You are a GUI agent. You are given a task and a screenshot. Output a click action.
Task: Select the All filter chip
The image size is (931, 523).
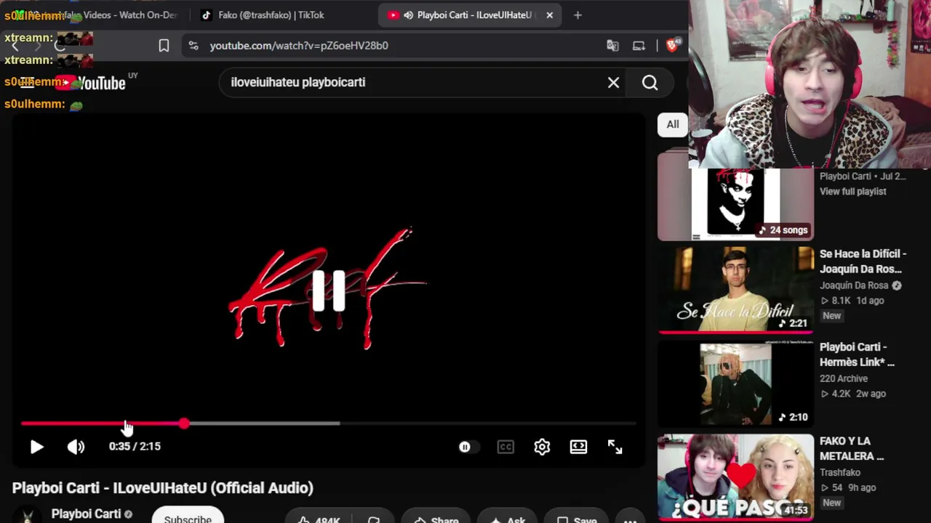coord(673,124)
